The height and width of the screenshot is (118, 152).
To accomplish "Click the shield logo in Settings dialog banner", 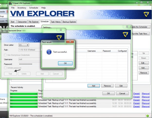I will click(x=125, y=34).
